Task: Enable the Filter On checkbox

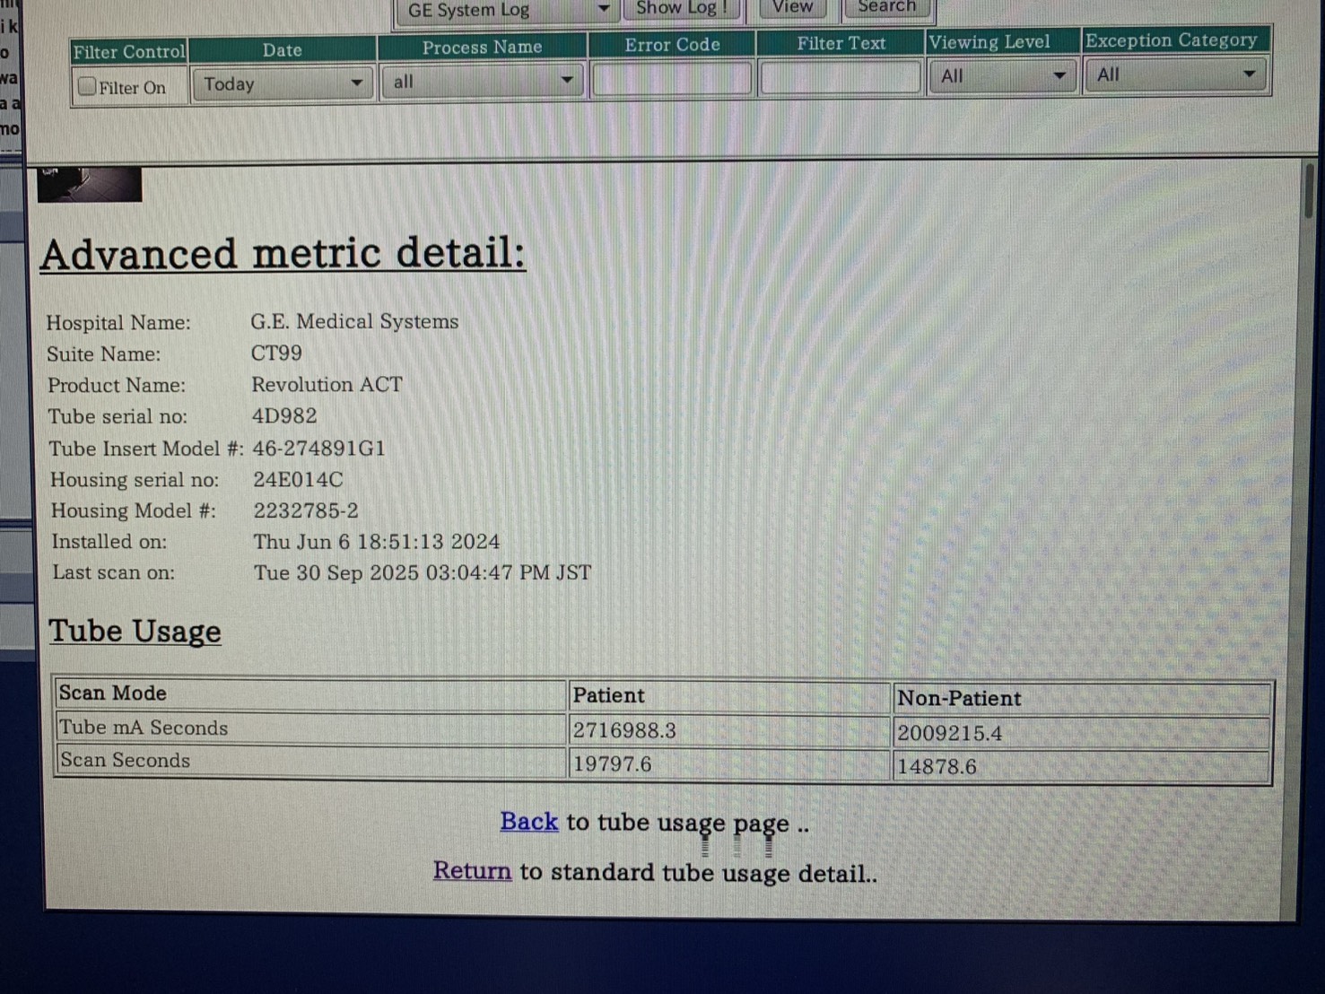Action: (x=87, y=86)
